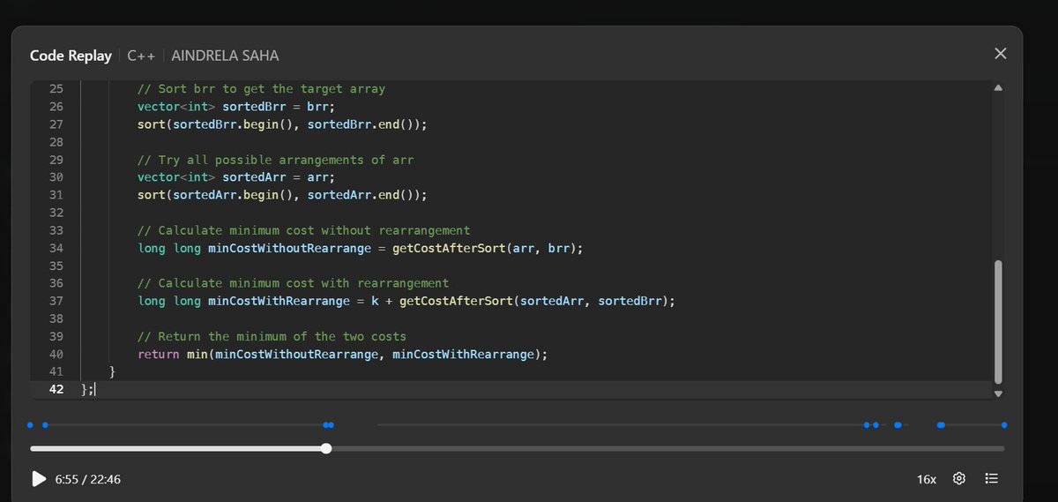
Task: Click line number 38 in gutter
Action: (56, 318)
